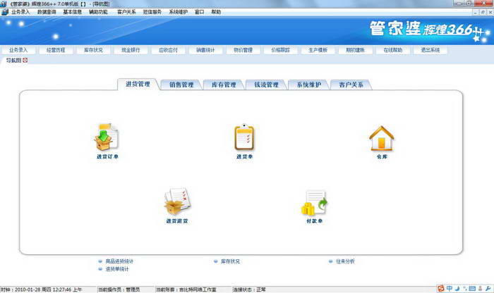This screenshot has height=293, width=494.
Task: Click the 经营历程 toolbar button
Action: 56,50
